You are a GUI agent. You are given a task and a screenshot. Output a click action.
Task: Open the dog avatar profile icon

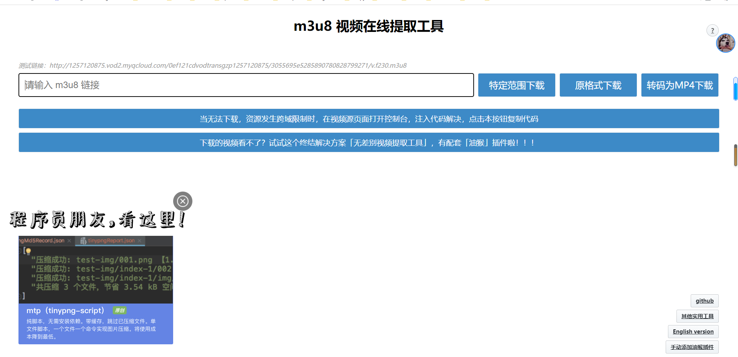[725, 43]
